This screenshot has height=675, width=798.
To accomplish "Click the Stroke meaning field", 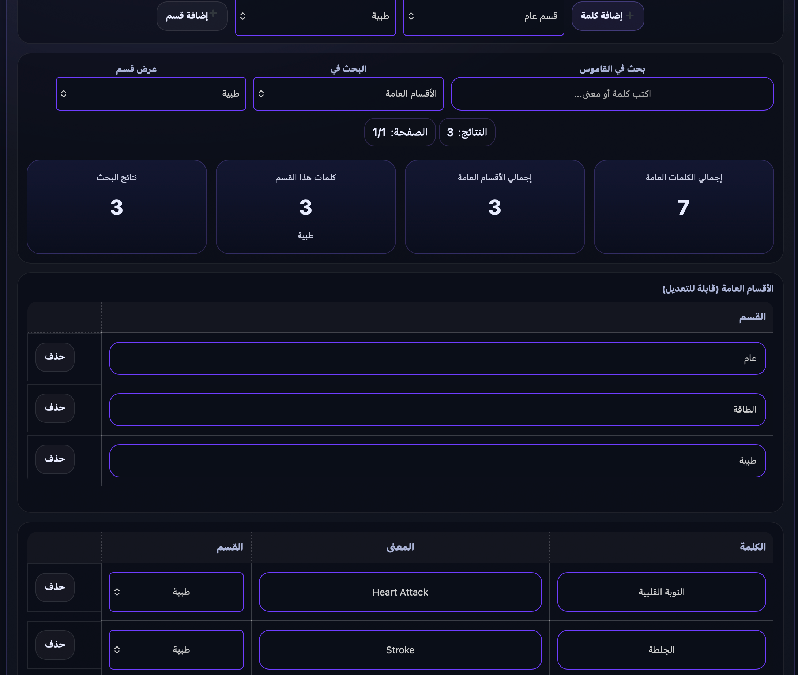I will click(x=400, y=650).
